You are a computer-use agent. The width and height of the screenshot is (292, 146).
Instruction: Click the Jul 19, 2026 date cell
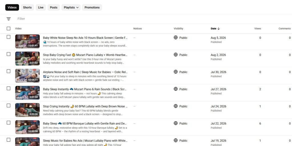tap(218, 141)
